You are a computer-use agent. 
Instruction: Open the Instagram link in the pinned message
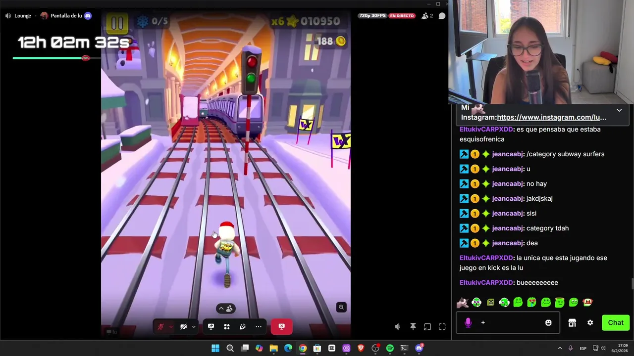[x=552, y=117]
